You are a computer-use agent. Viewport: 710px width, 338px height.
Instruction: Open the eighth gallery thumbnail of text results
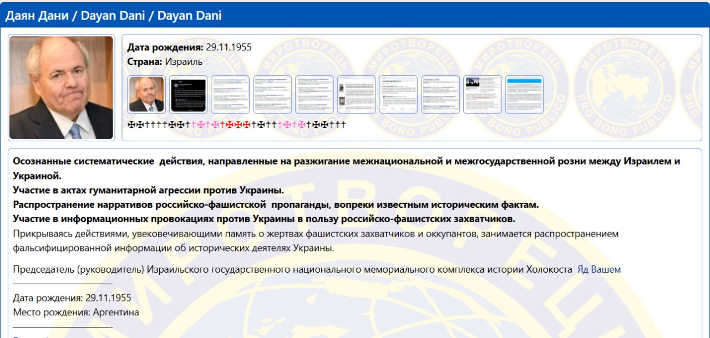tap(440, 94)
